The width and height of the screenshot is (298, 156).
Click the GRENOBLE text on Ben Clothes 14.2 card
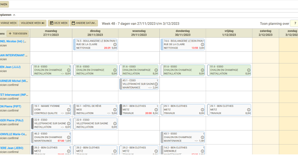(170, 151)
